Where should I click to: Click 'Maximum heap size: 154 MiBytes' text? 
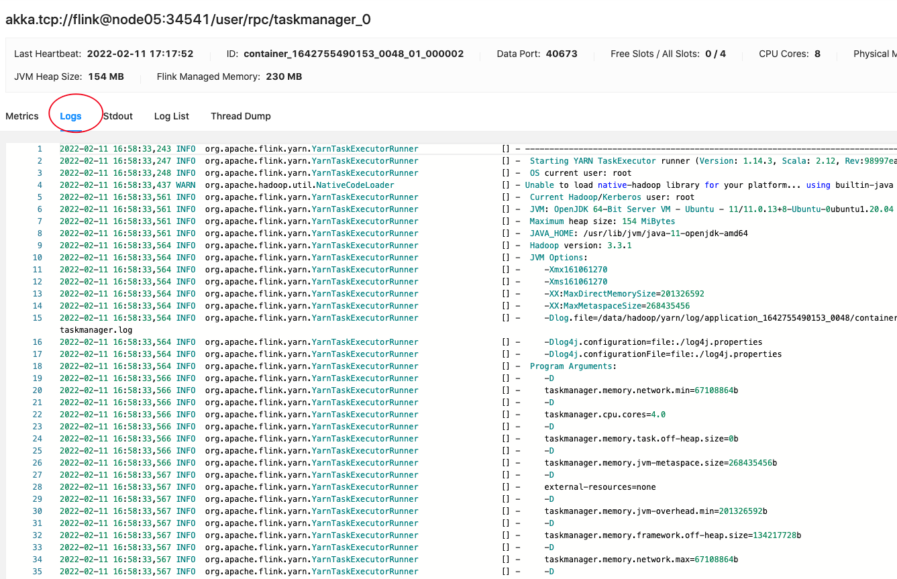point(602,221)
